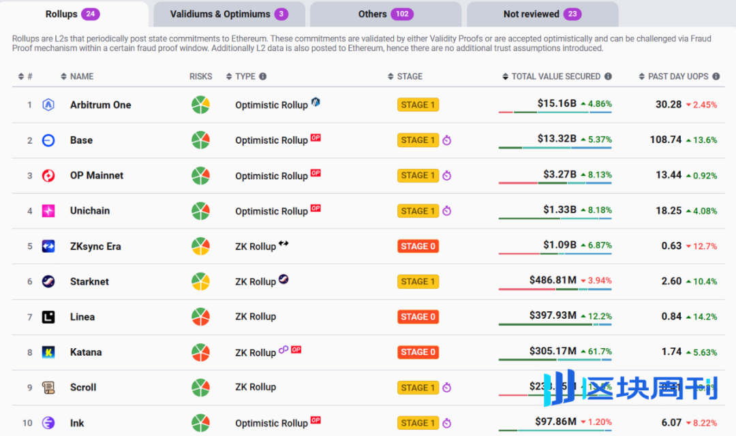The image size is (736, 436).
Task: Switch to the Validiums & Optimiums tab
Action: click(x=229, y=14)
